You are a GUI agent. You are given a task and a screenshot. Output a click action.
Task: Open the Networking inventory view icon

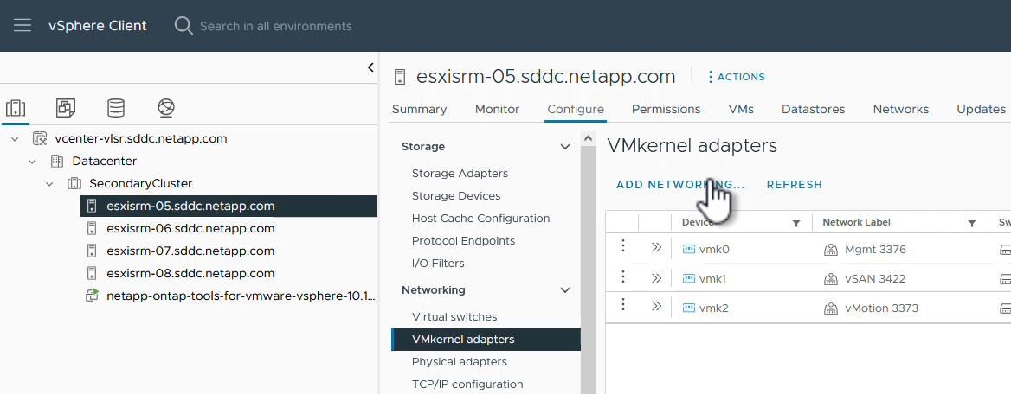pos(166,108)
